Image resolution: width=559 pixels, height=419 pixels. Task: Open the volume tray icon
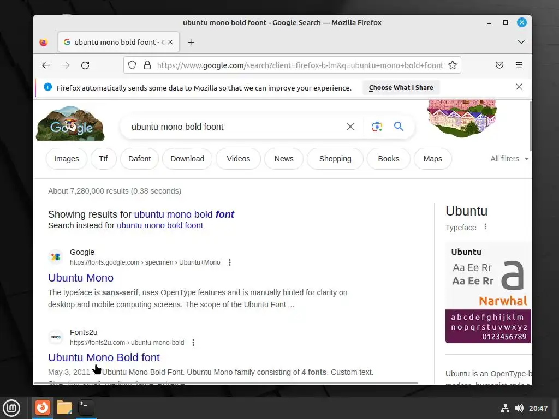point(519,408)
